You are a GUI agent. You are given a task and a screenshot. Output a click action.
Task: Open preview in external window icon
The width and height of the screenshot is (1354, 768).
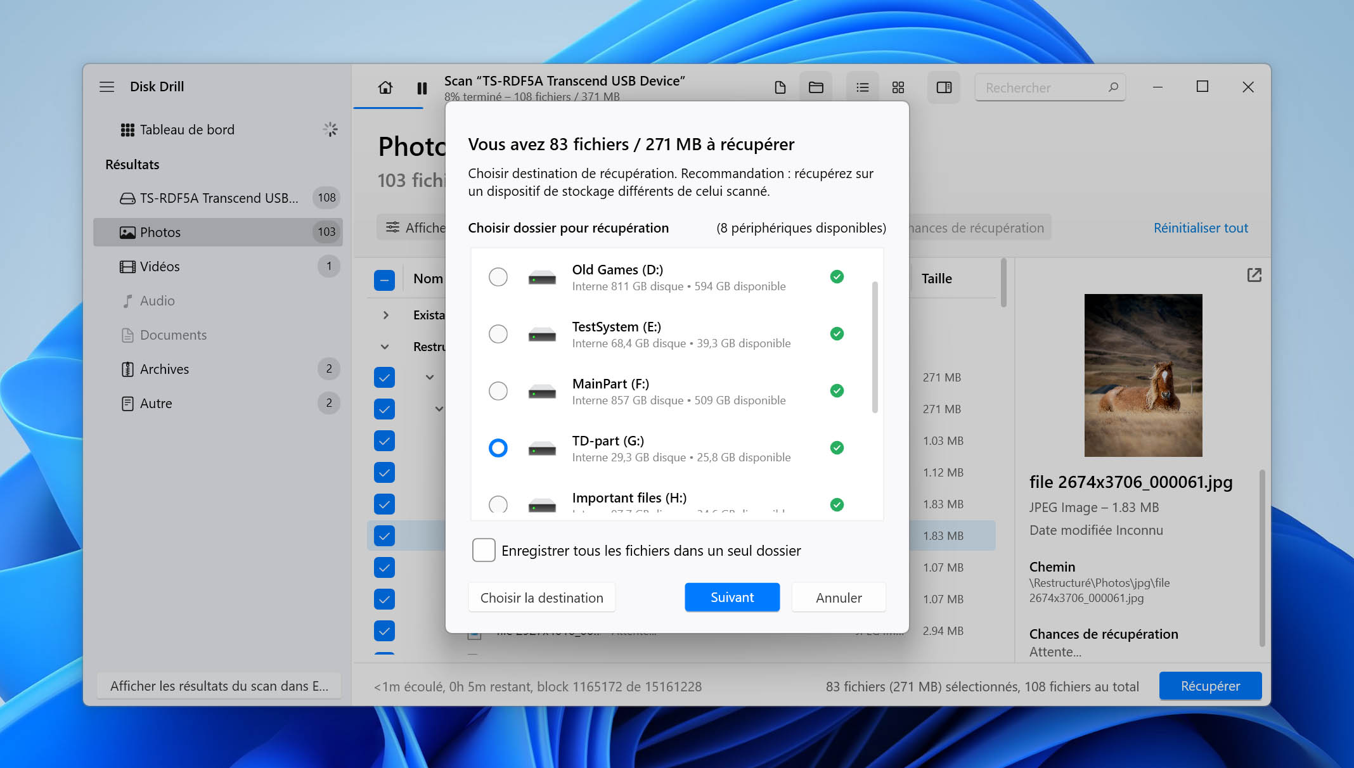pyautogui.click(x=1254, y=275)
